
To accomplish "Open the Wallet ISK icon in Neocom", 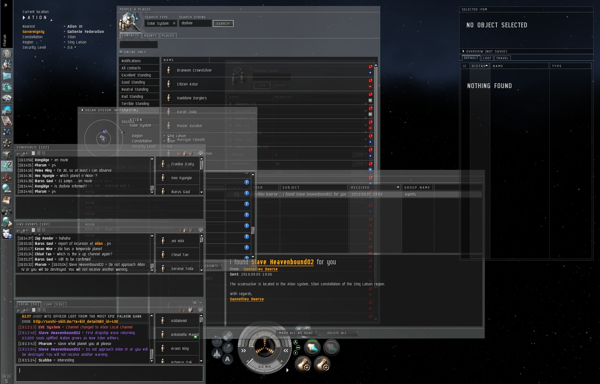I will (x=7, y=166).
